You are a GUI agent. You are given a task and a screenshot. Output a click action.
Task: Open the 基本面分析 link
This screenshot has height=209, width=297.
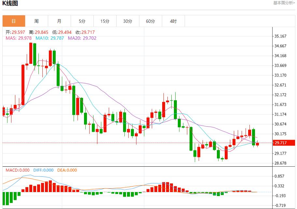pos(284,3)
